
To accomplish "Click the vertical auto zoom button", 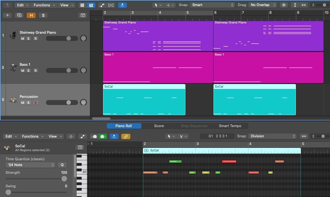I will (x=295, y=5).
